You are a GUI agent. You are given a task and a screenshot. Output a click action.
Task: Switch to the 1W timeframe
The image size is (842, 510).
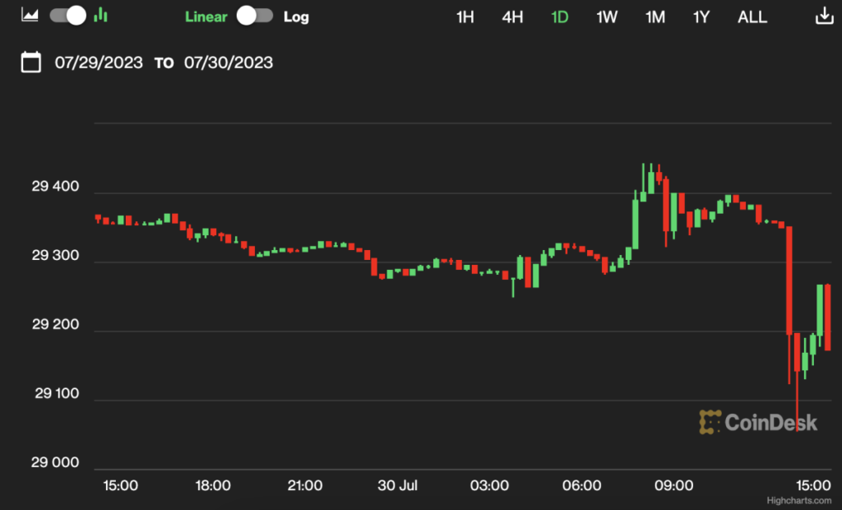[x=607, y=16]
